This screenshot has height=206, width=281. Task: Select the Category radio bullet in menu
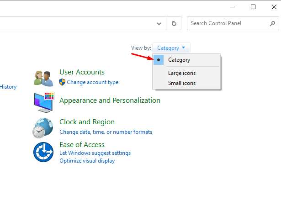[x=159, y=60]
